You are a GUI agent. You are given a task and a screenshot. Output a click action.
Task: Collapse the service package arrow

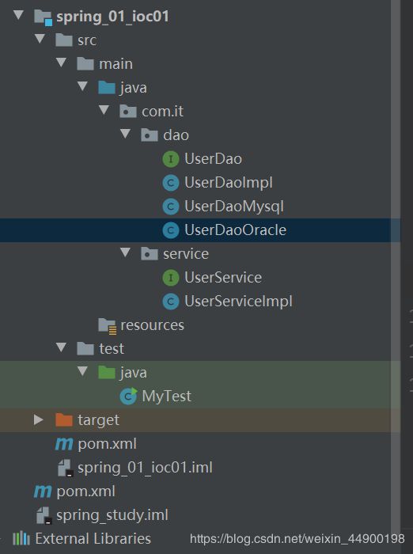(125, 252)
